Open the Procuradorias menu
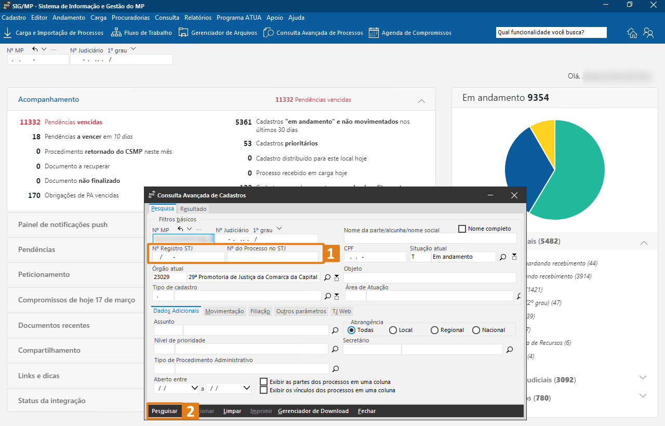The height and width of the screenshot is (426, 665). point(130,18)
